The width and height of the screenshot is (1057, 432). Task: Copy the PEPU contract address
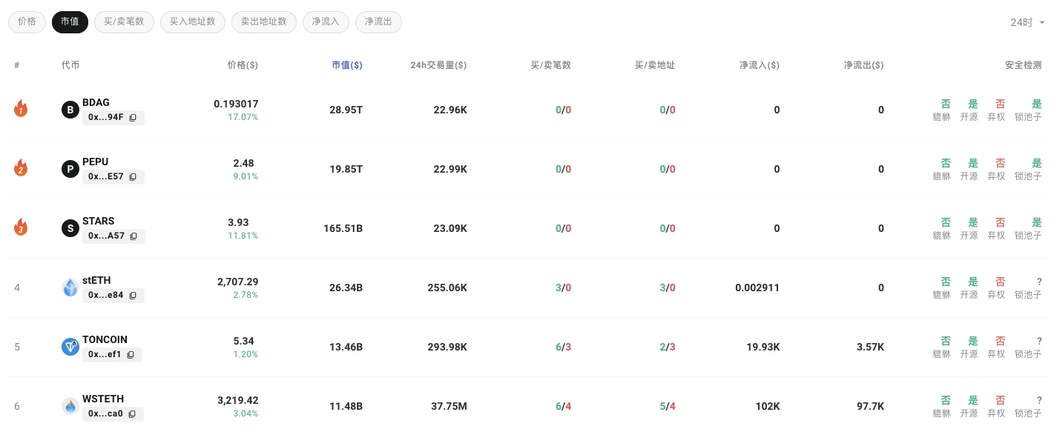(x=134, y=176)
